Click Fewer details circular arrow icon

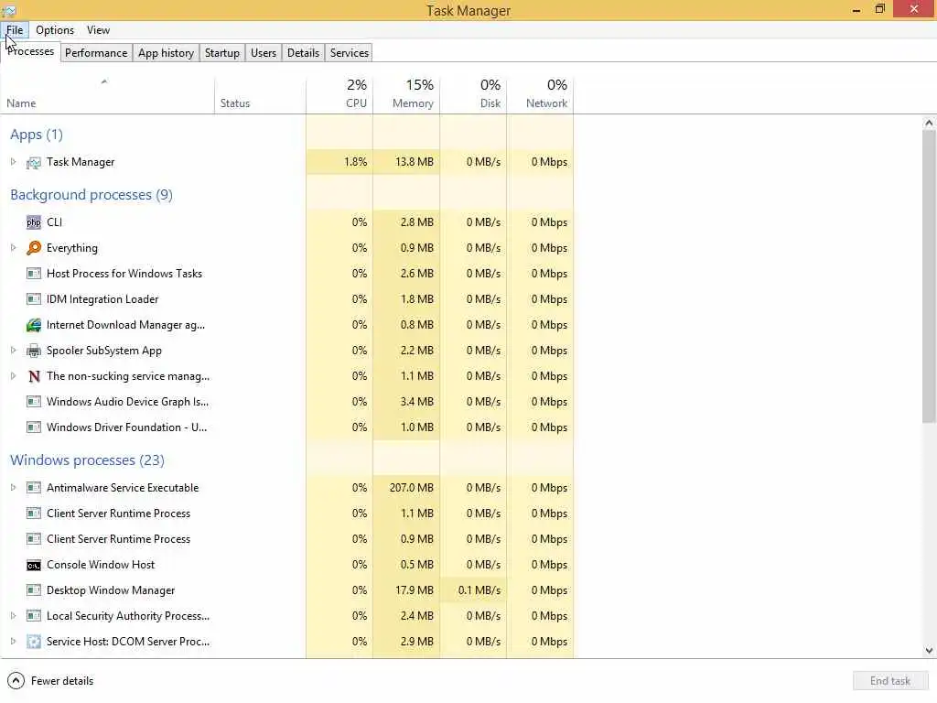point(16,681)
